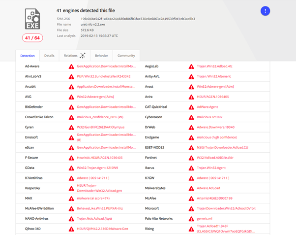Viewport: 296px width, 235px height.
Task: Click the warning icon in the Microsoft row
Action: click(191, 208)
